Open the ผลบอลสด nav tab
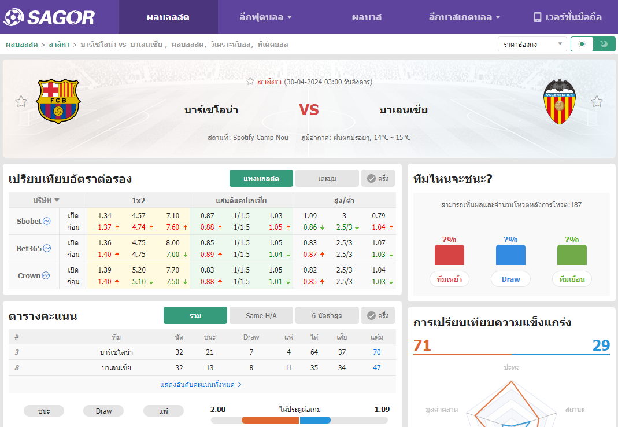Image resolution: width=618 pixels, height=427 pixels. (168, 17)
